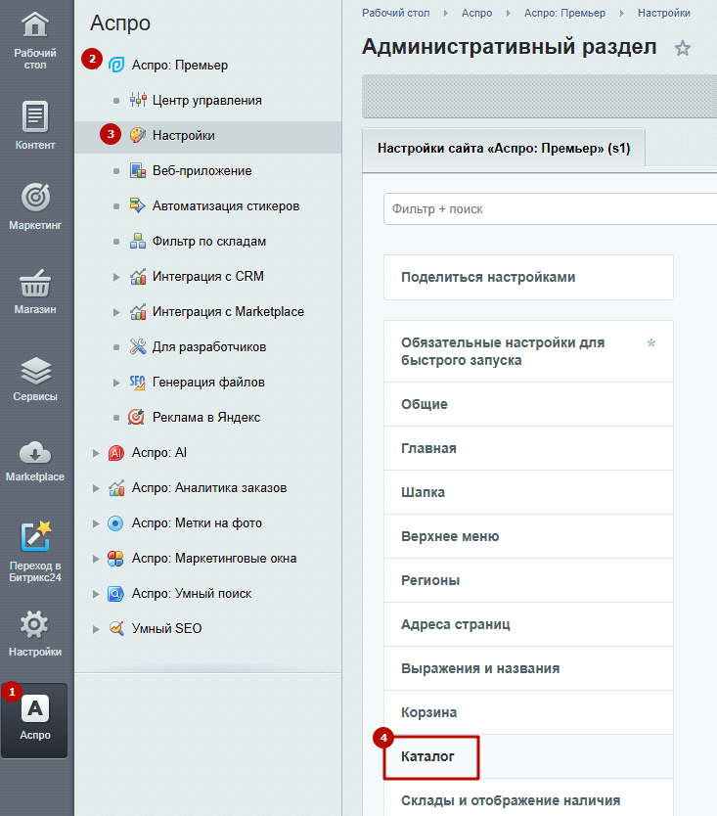Follow the Рабочий стол breadcrumb link
Screen dimensions: 717x816
[395, 13]
